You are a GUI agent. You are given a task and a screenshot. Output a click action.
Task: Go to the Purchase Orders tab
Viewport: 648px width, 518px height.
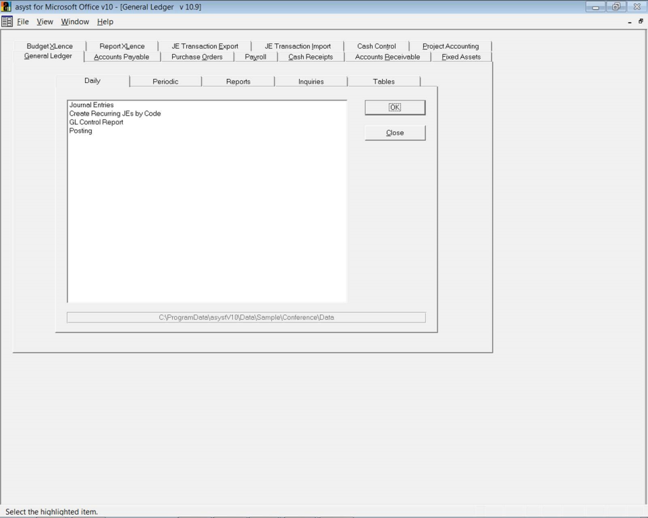click(x=196, y=57)
